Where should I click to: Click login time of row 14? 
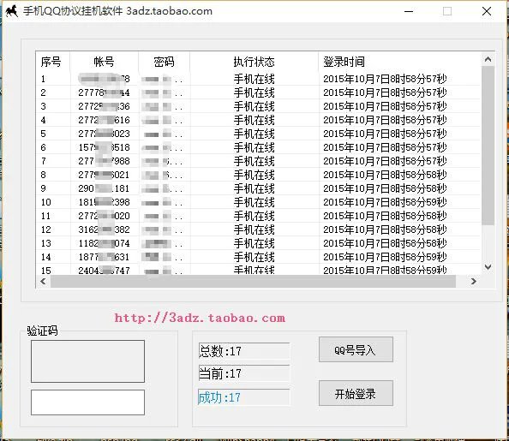(x=385, y=257)
